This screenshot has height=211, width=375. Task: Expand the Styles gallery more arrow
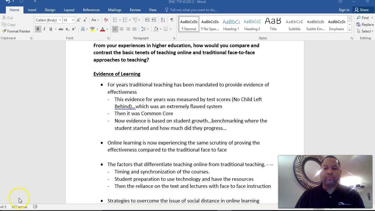[x=350, y=30]
